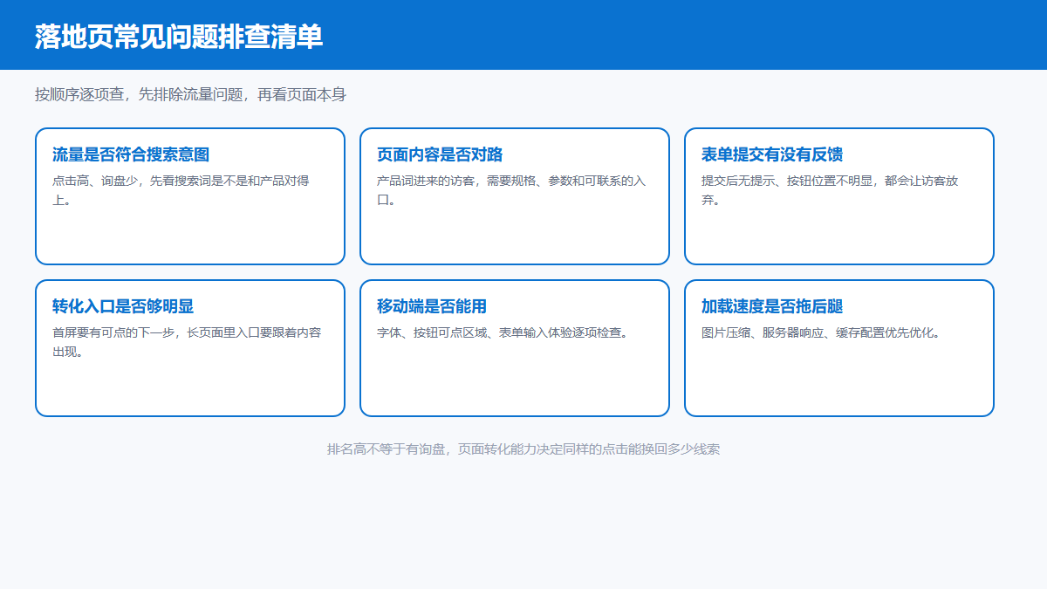1047x589 pixels.
Task: Click the description starting 产品词进来的访客
Action: coord(511,190)
